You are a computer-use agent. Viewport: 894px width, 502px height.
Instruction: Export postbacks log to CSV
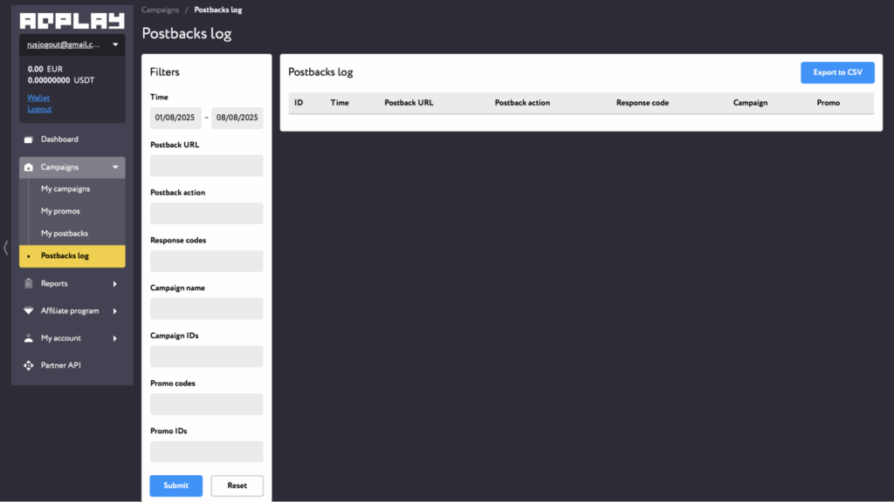[836, 72]
